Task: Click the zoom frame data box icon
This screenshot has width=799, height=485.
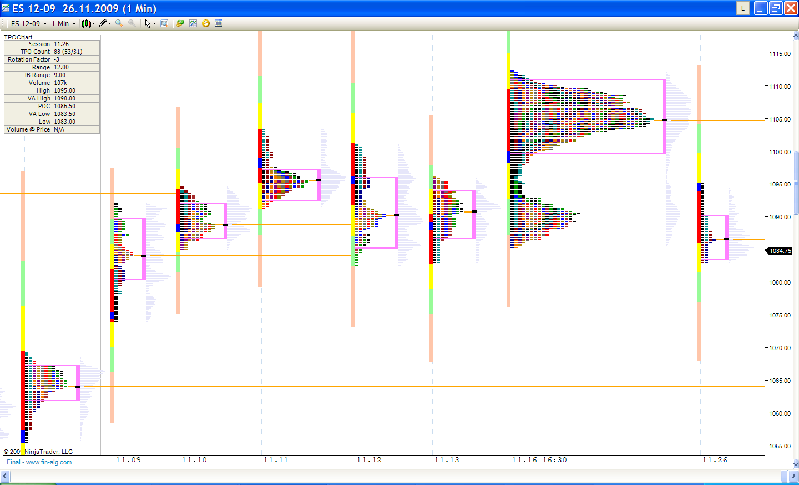Action: [x=164, y=23]
